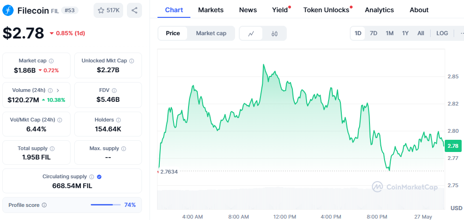Screen dimensions: 464x220
Task: Open the Yield tab
Action: 280,10
